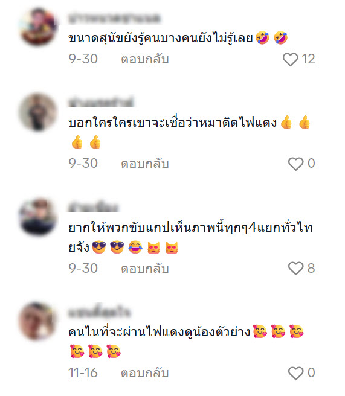Reply to the comment about 4แยก
Screen dimensions: 345x396
pos(145,269)
